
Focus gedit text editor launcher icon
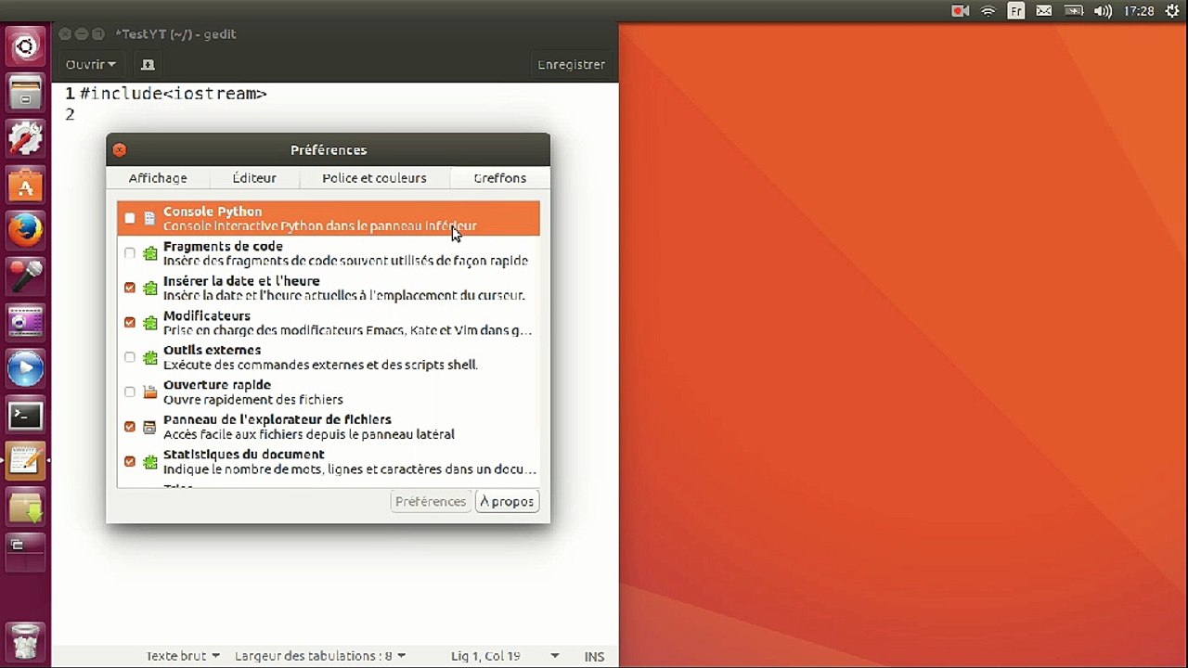[x=25, y=461]
